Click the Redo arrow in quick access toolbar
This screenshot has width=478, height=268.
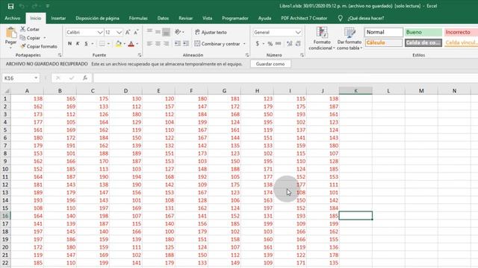(34, 6)
